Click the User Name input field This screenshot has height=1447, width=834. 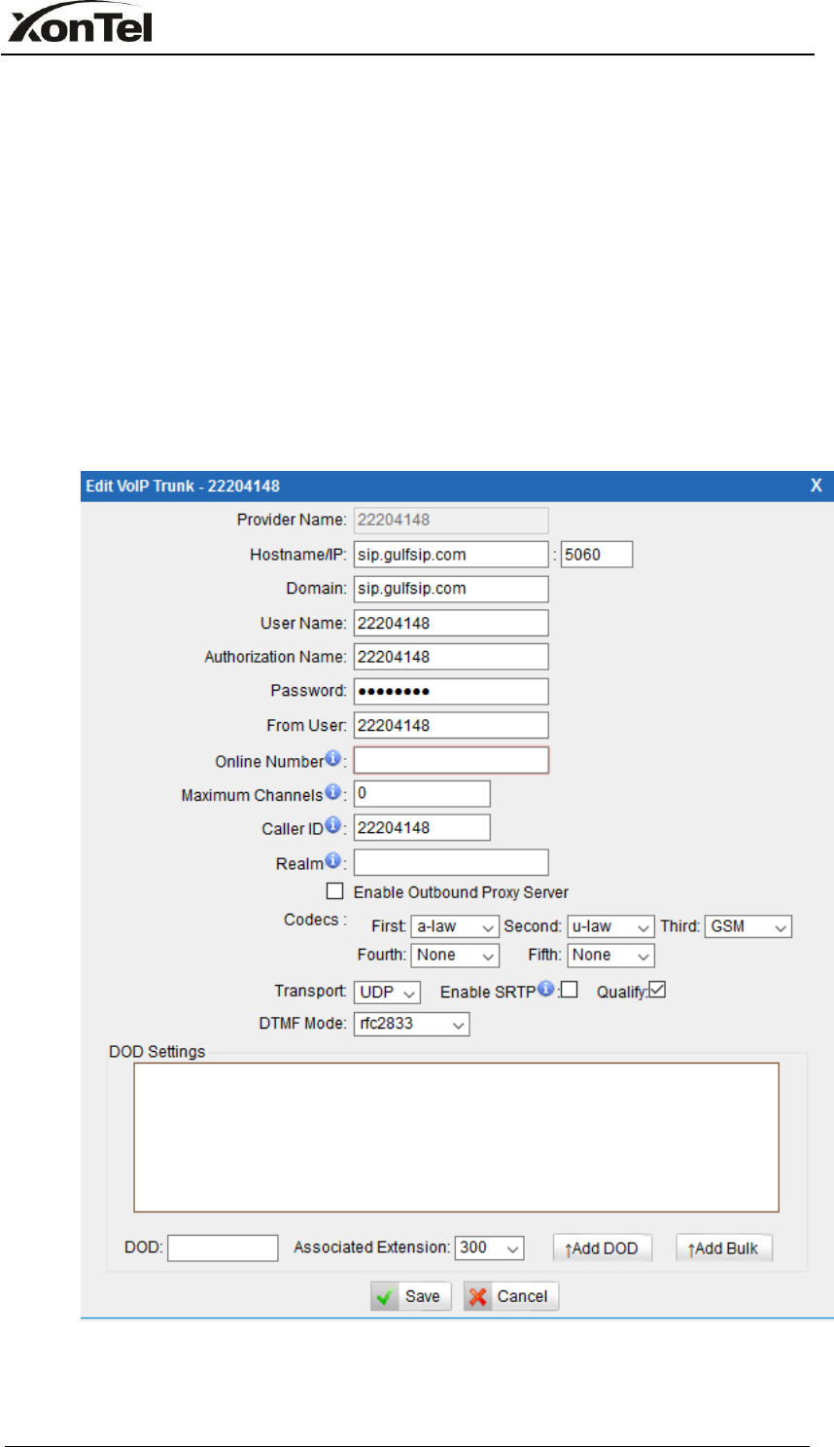(451, 623)
